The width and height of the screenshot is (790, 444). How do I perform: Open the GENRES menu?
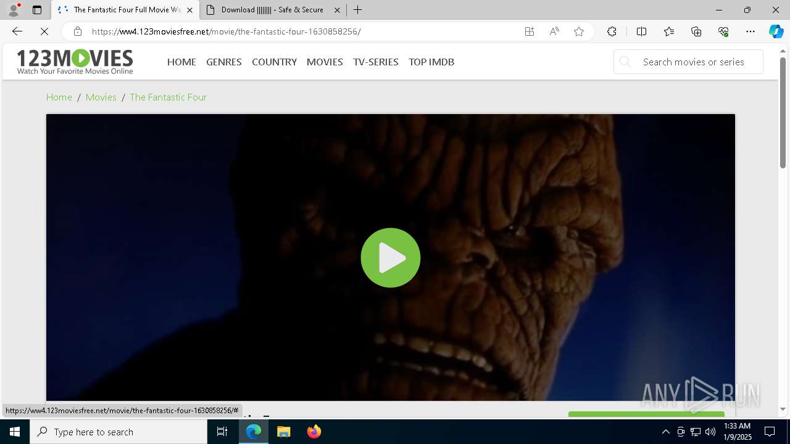[x=224, y=62]
